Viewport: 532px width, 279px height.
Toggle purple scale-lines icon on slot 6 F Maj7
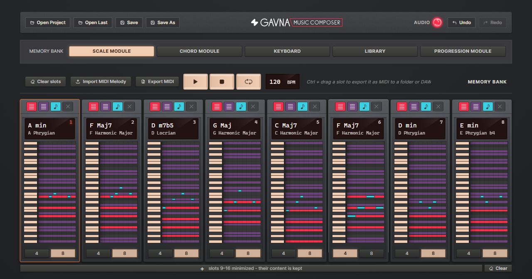pos(352,107)
